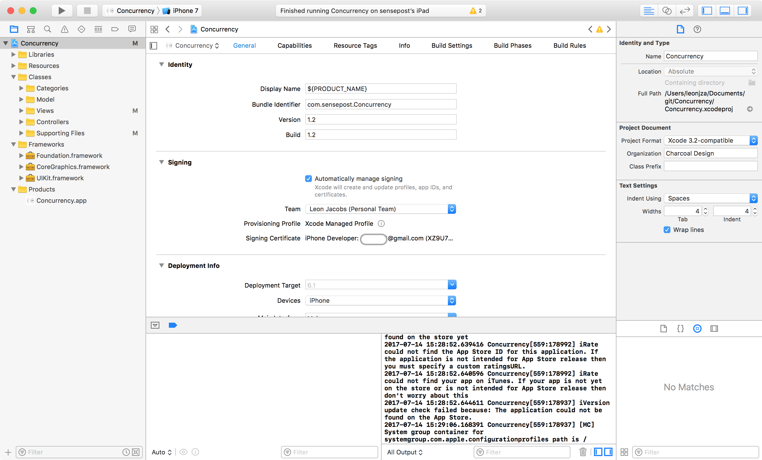Select the Capabilities tab
Screen dimensions: 762x460
click(x=294, y=45)
